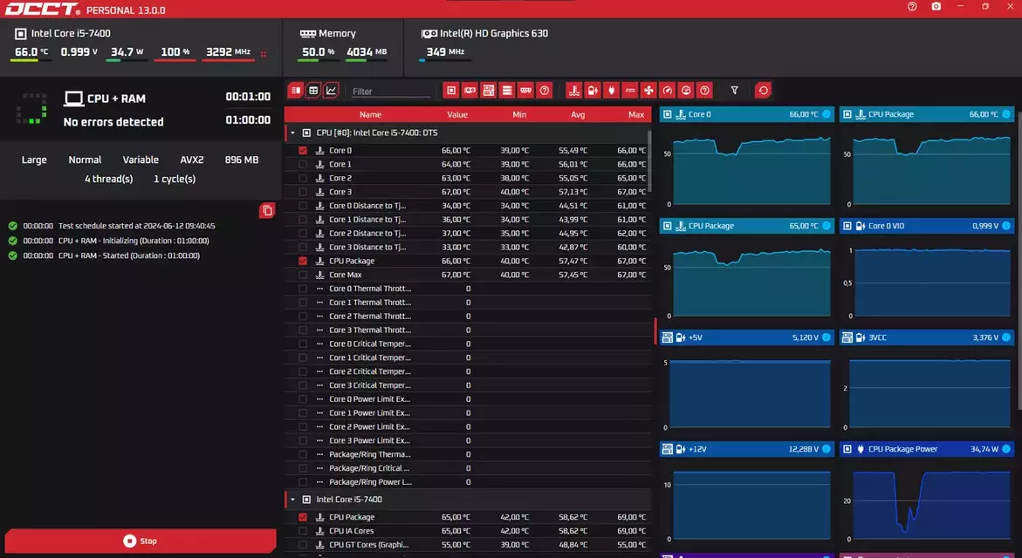Click the 3VCC graph header

coord(927,337)
